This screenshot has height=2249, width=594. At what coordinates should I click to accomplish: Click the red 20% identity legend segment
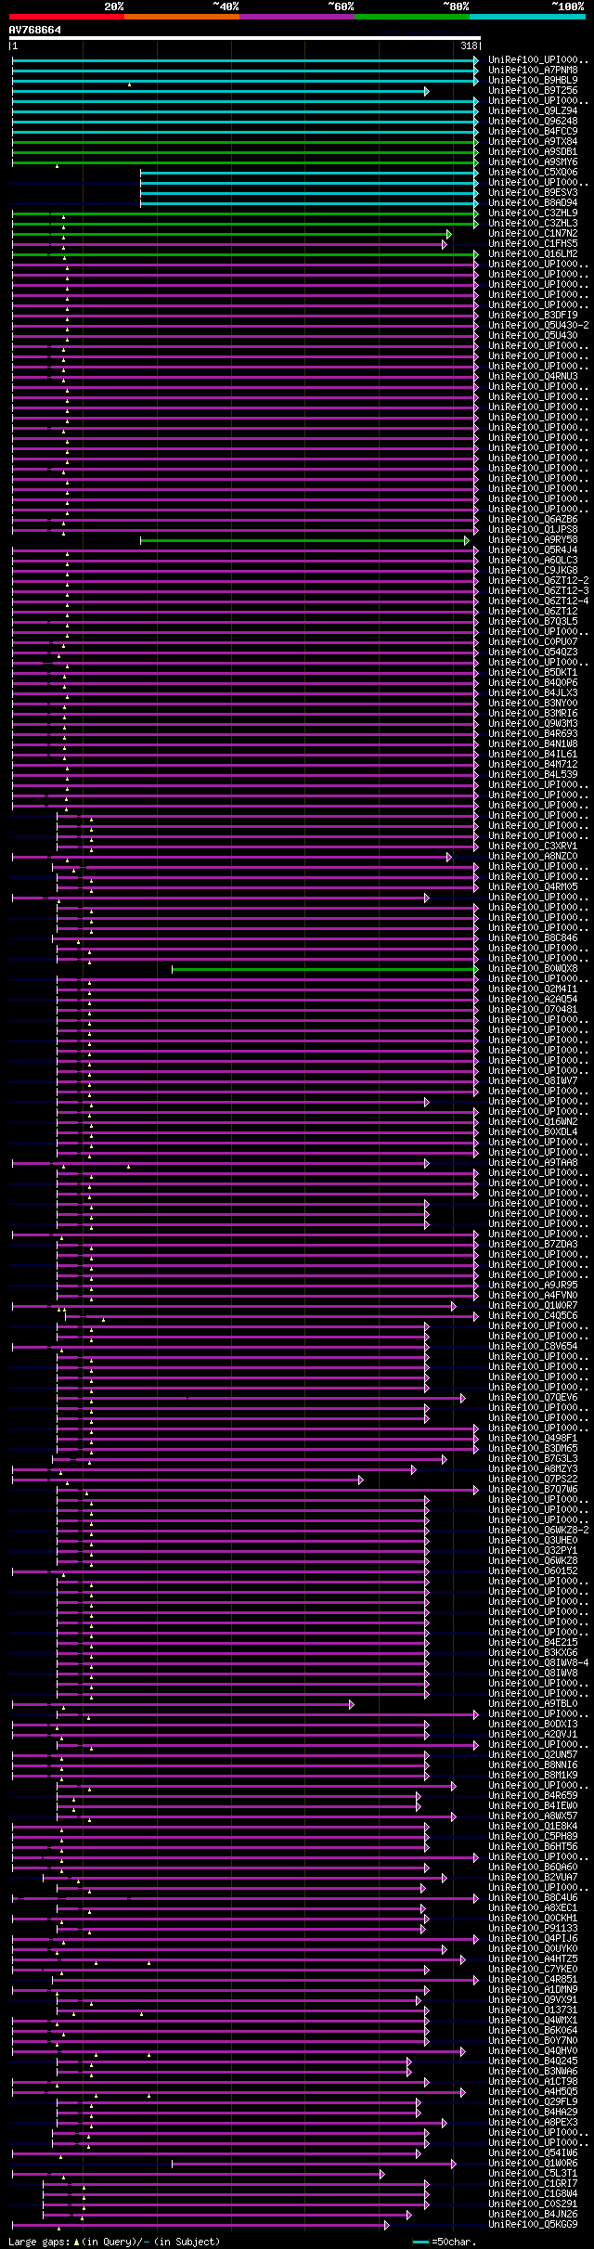[x=67, y=17]
